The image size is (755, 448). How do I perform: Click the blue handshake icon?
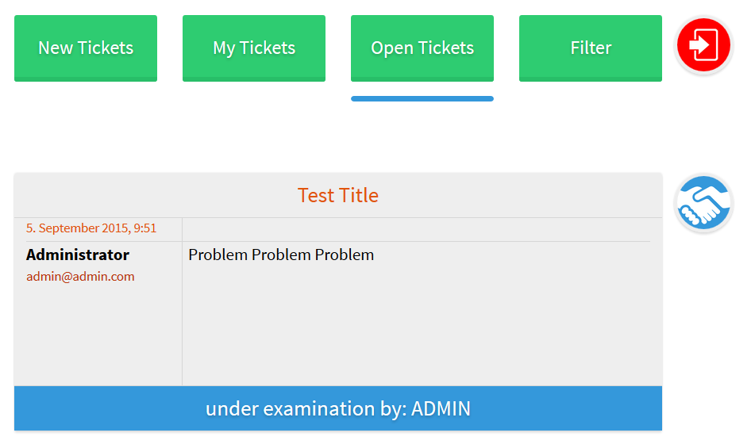(703, 204)
